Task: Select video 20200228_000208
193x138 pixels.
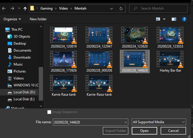Action: (99, 61)
